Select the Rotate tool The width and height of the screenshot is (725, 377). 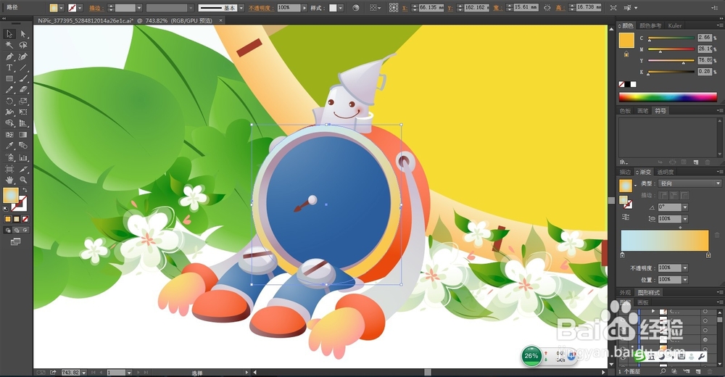(9, 101)
